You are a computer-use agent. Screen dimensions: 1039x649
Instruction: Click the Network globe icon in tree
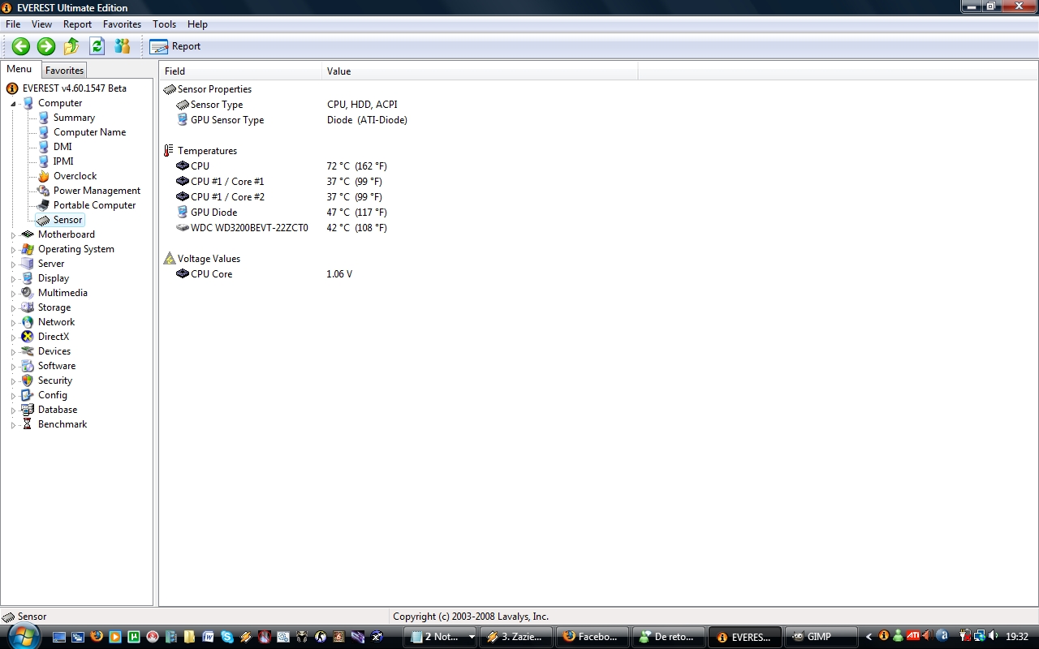(x=28, y=322)
